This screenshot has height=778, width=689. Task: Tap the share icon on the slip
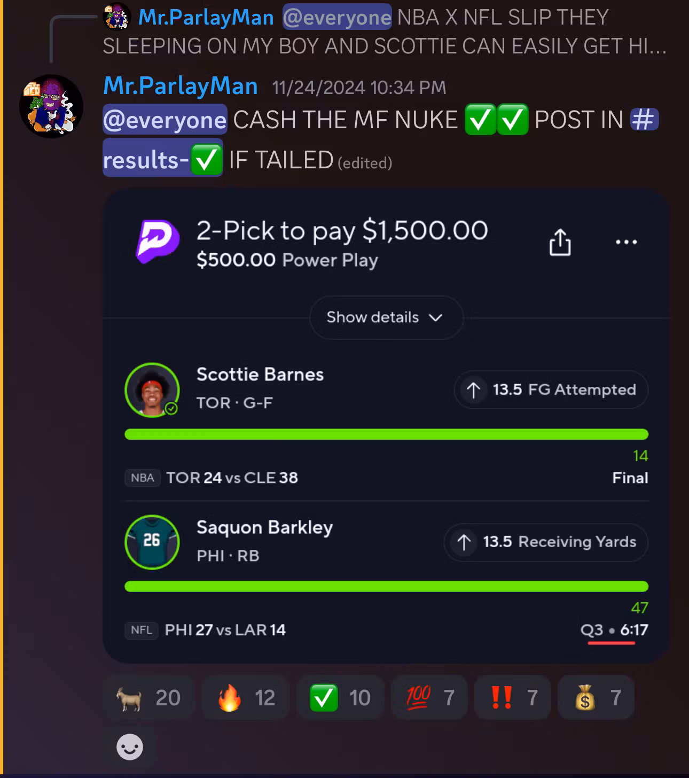[x=560, y=242]
